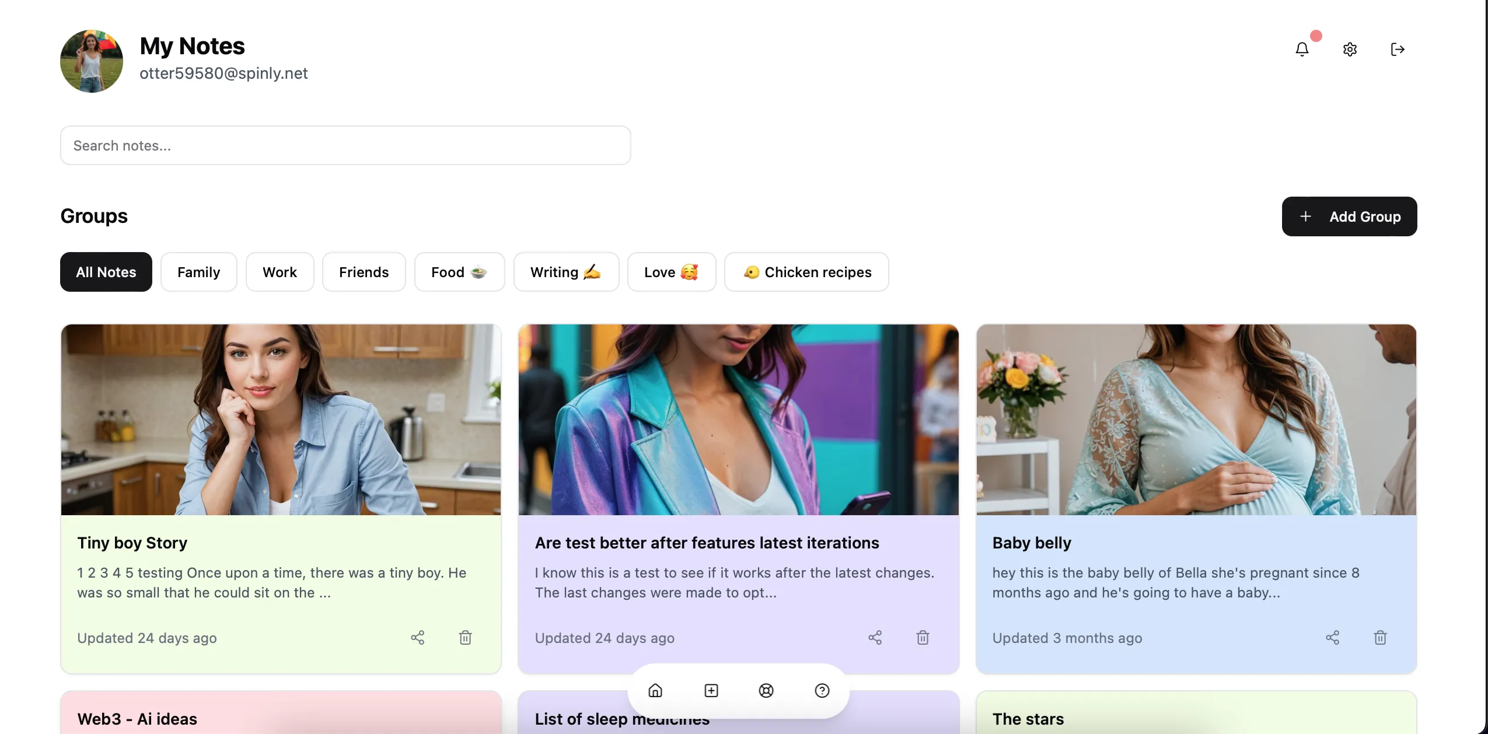This screenshot has width=1488, height=734.
Task: Click the lifebuoy support icon
Action: 766,690
